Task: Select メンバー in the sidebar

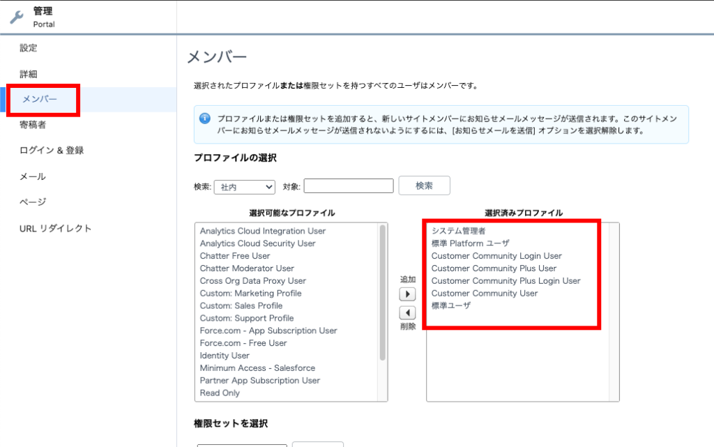Action: click(40, 99)
